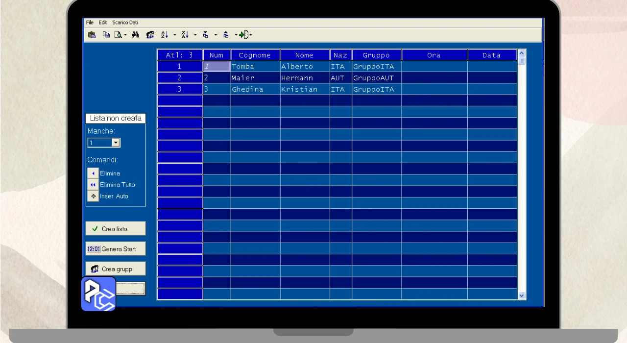Click the highlighted Num cell in row 1
Screen dimensions: 627x343
tap(217, 66)
